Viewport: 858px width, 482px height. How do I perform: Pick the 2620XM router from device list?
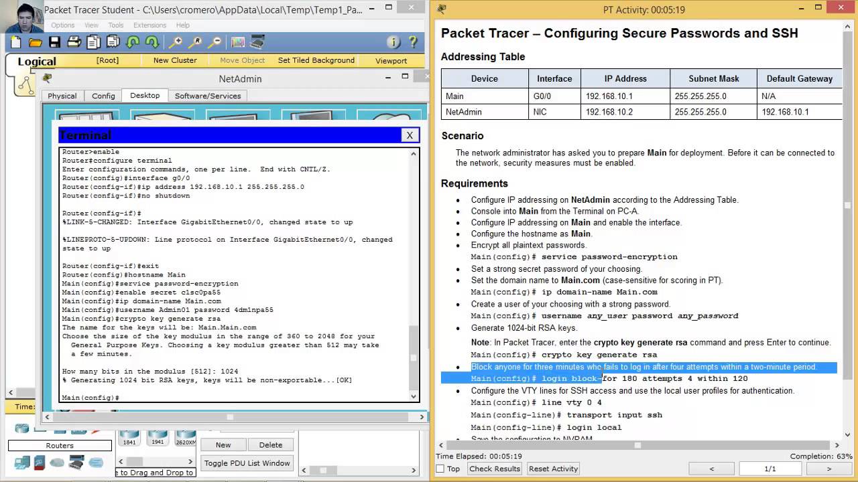click(x=186, y=438)
